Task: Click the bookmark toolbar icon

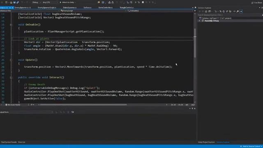Action: click(x=143, y=2)
